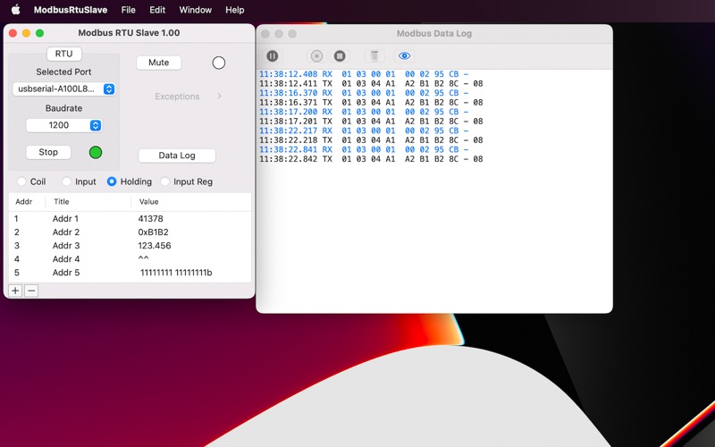Click log line 11:38:22.217 RX
Screen dimensions: 715x447
point(364,131)
